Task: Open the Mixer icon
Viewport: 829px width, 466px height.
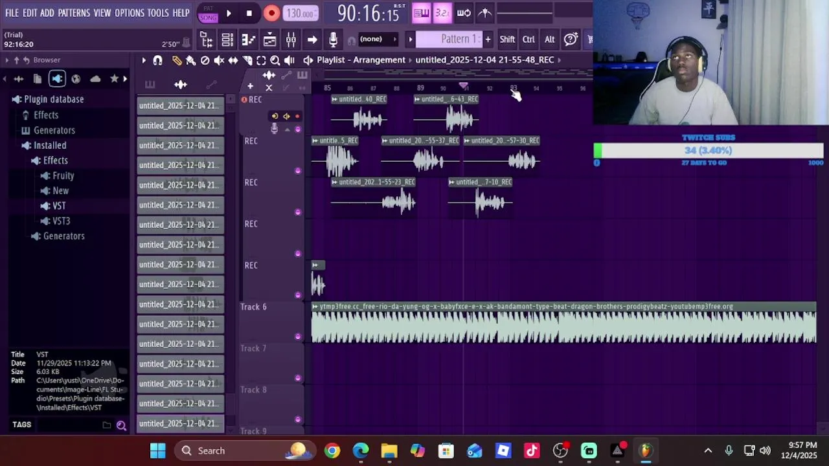Action: (x=291, y=40)
